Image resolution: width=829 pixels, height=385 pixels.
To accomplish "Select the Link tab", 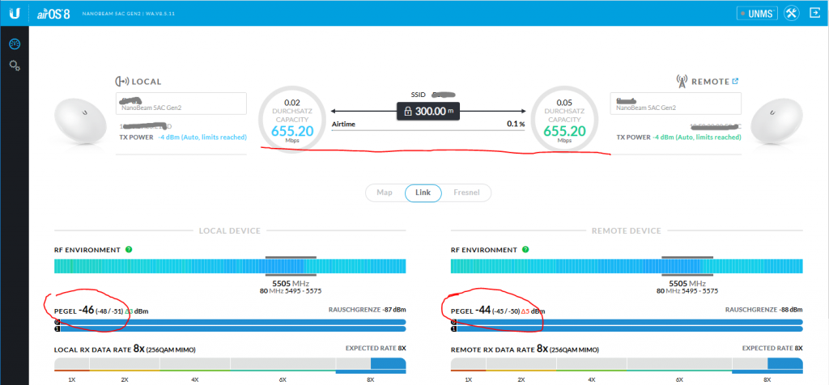I will [423, 192].
